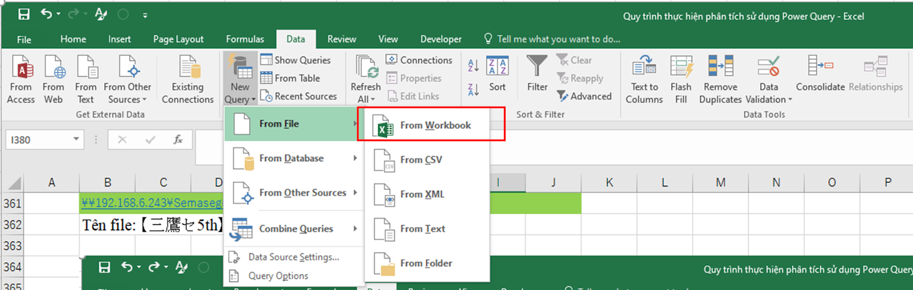The image size is (913, 290).
Task: Switch to the Home tab
Action: (x=73, y=39)
